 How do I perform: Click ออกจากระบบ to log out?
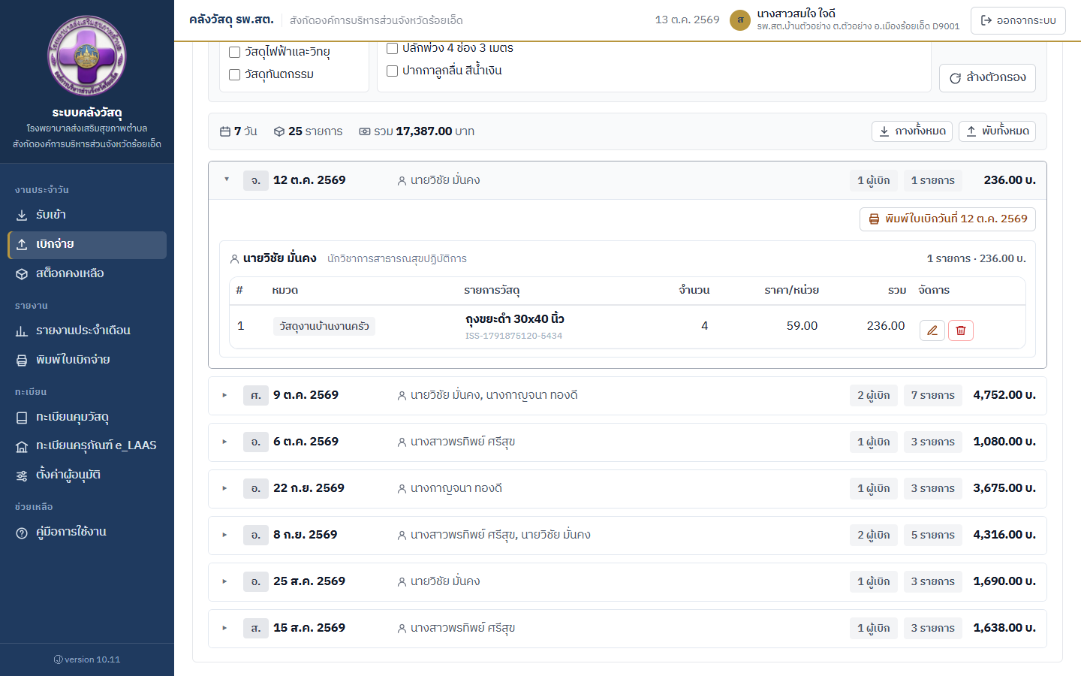[1018, 20]
